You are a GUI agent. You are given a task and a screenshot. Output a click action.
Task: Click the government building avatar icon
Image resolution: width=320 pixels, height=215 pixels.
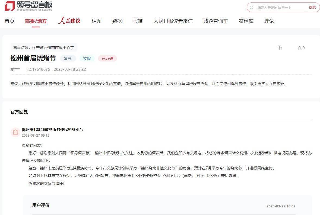click(15, 132)
